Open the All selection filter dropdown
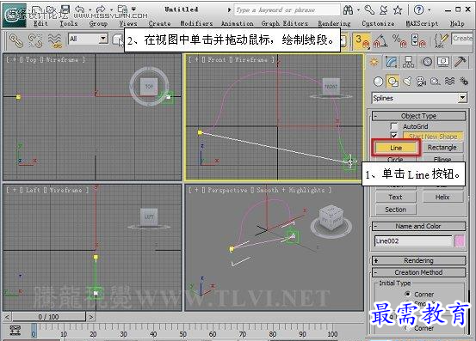The width and height of the screenshot is (476, 341). [88, 39]
